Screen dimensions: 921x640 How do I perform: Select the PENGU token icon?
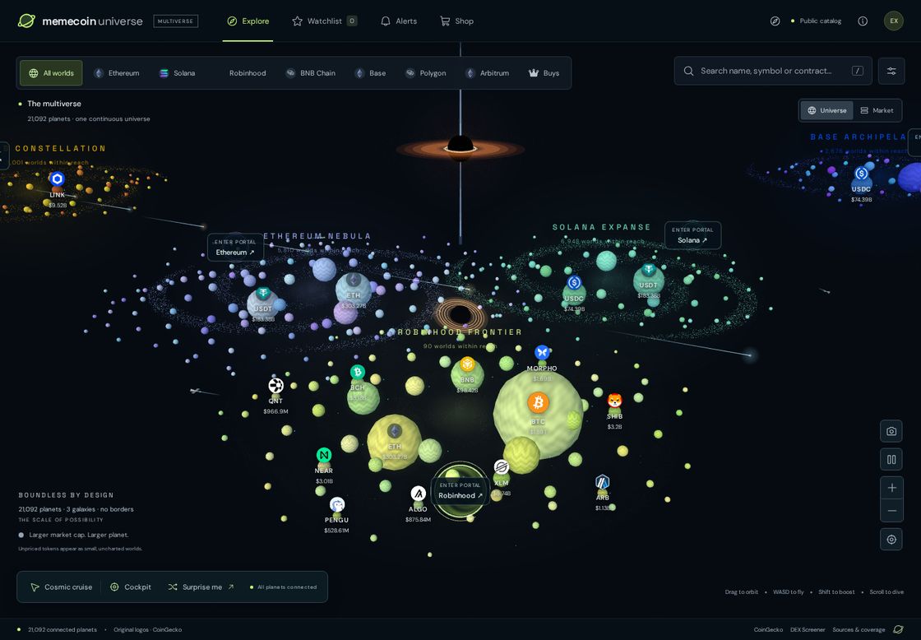[336, 504]
